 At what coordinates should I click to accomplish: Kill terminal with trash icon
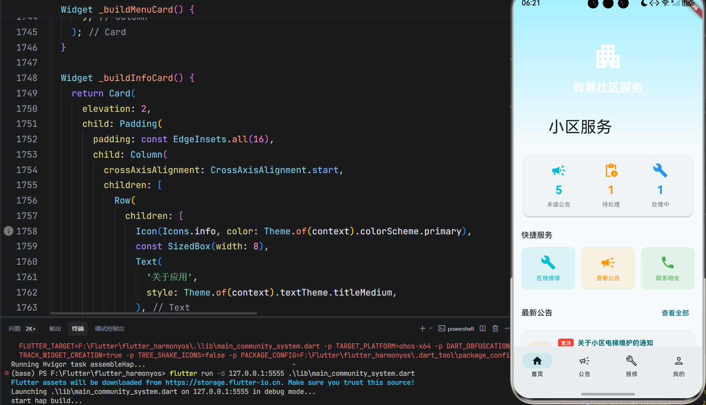coord(495,328)
